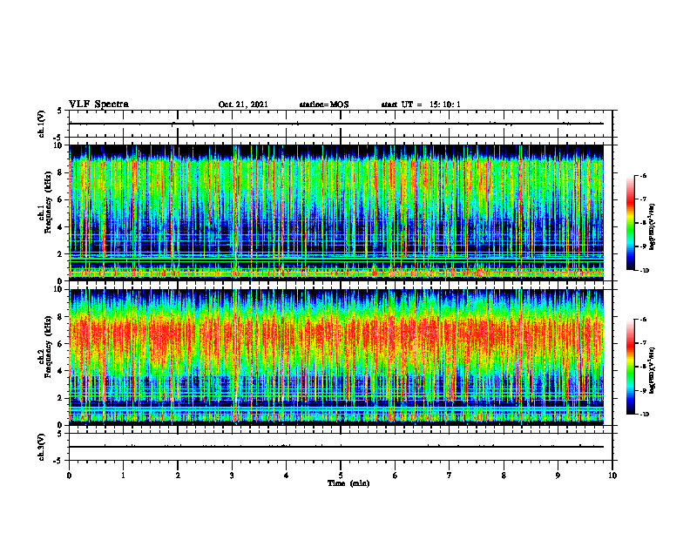Click the time axis tick label '3'

(x=232, y=476)
